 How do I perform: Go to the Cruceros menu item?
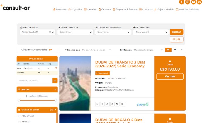pos(105,10)
